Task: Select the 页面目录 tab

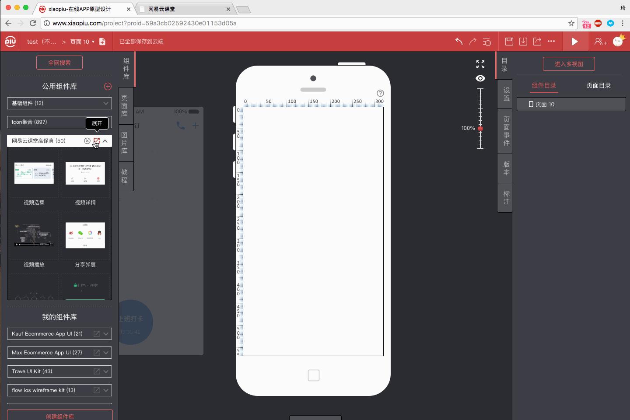Action: point(598,85)
